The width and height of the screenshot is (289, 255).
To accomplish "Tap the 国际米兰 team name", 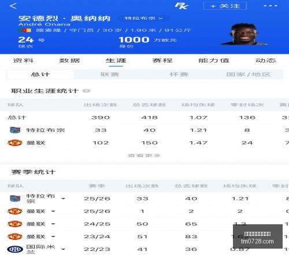I will 40,249.
